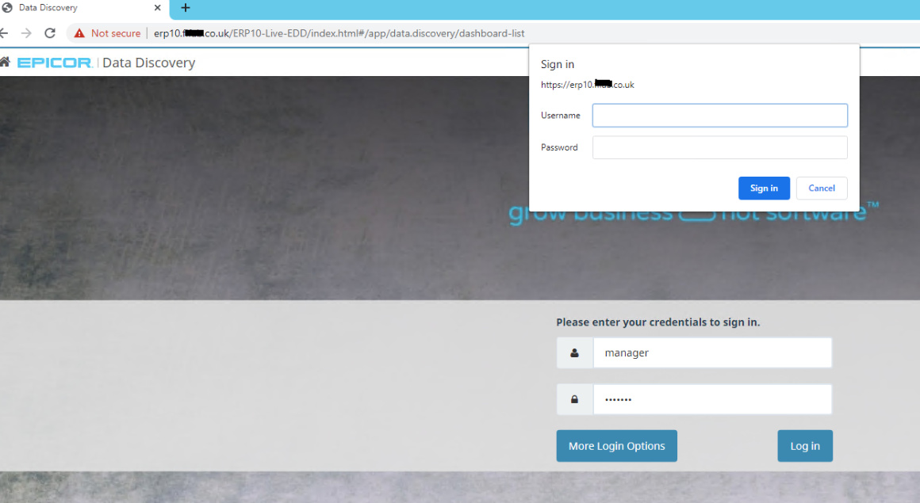Focus the Username field in Sign in dialog
This screenshot has height=503, width=920.
(x=720, y=116)
